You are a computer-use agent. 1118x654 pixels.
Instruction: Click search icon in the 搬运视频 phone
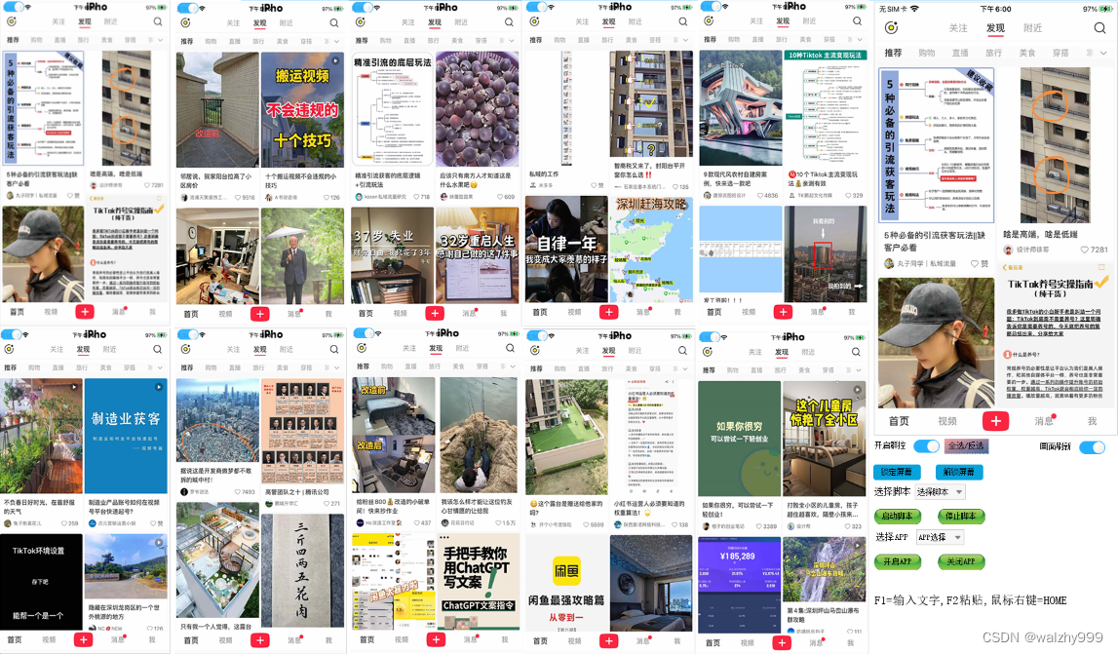click(333, 22)
